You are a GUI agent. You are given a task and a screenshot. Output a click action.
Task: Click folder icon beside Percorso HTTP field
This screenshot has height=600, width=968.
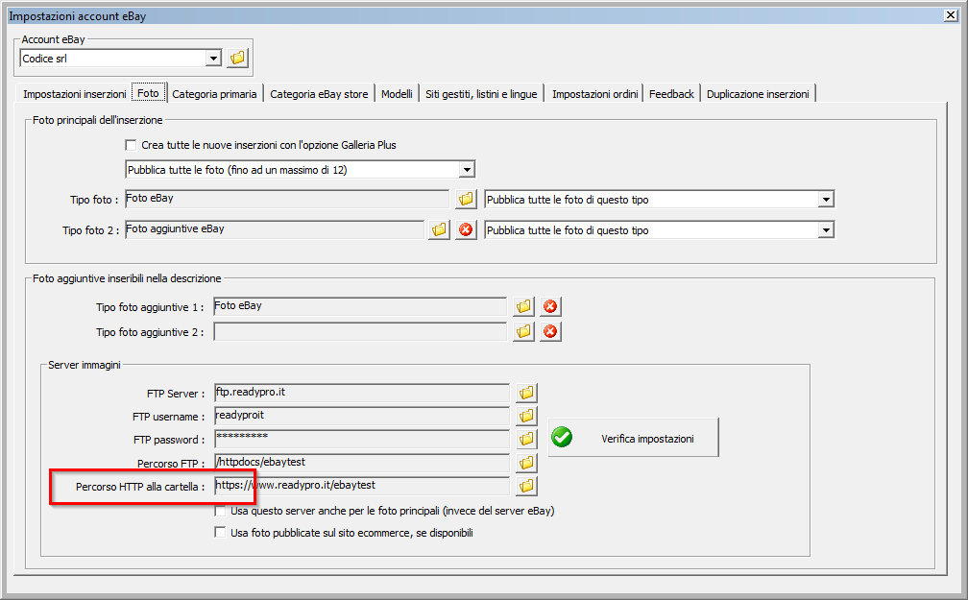point(526,486)
